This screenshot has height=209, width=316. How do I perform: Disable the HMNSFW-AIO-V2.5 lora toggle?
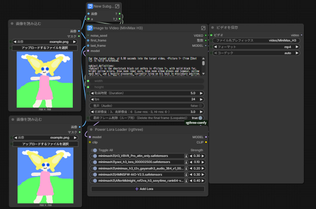[94, 174]
